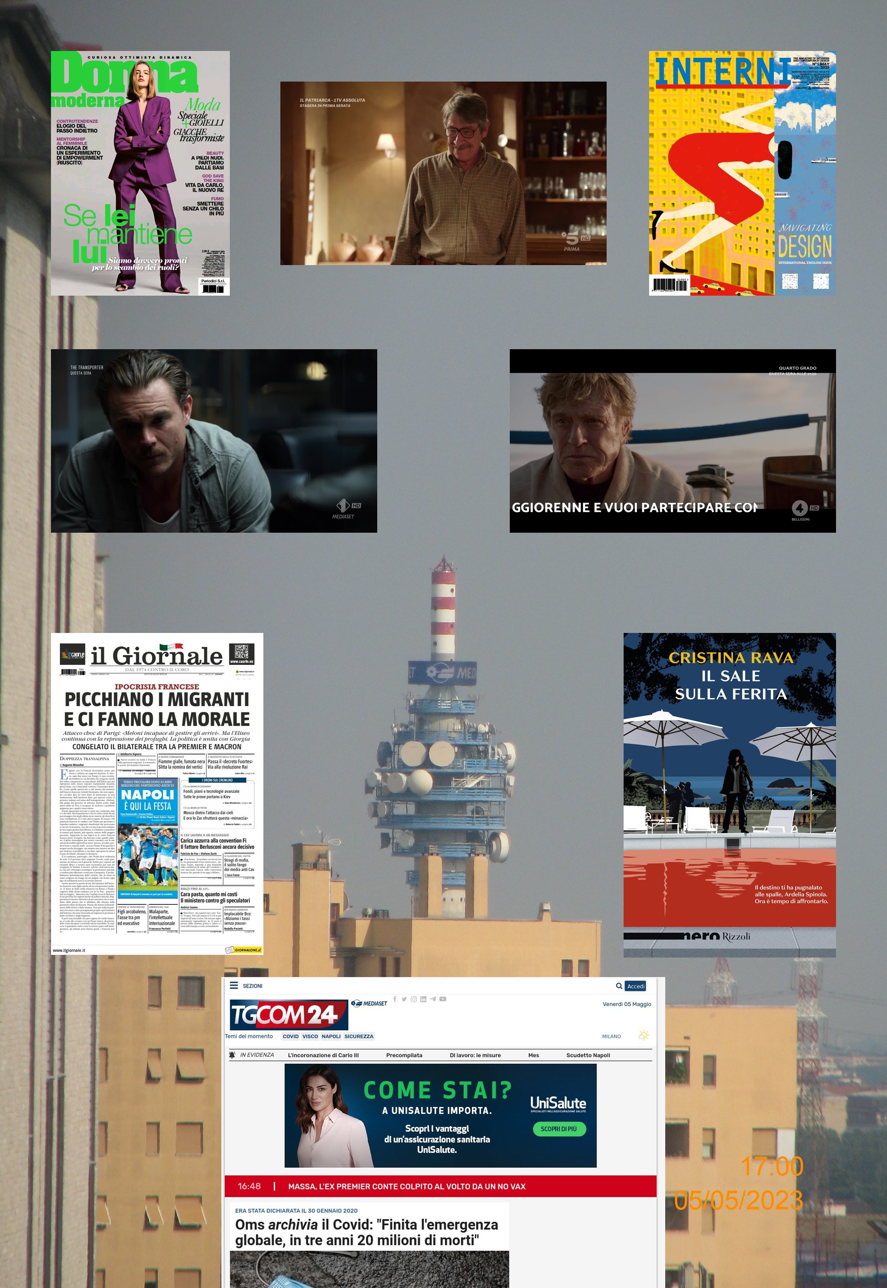
Task: Open the LinkedIn icon link
Action: 423,999
